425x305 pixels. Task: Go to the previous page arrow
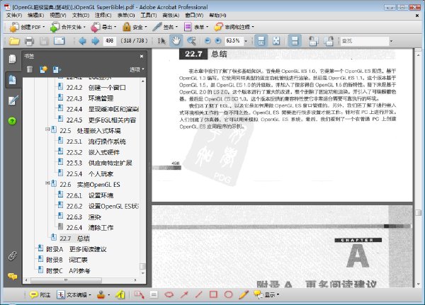coord(82,41)
